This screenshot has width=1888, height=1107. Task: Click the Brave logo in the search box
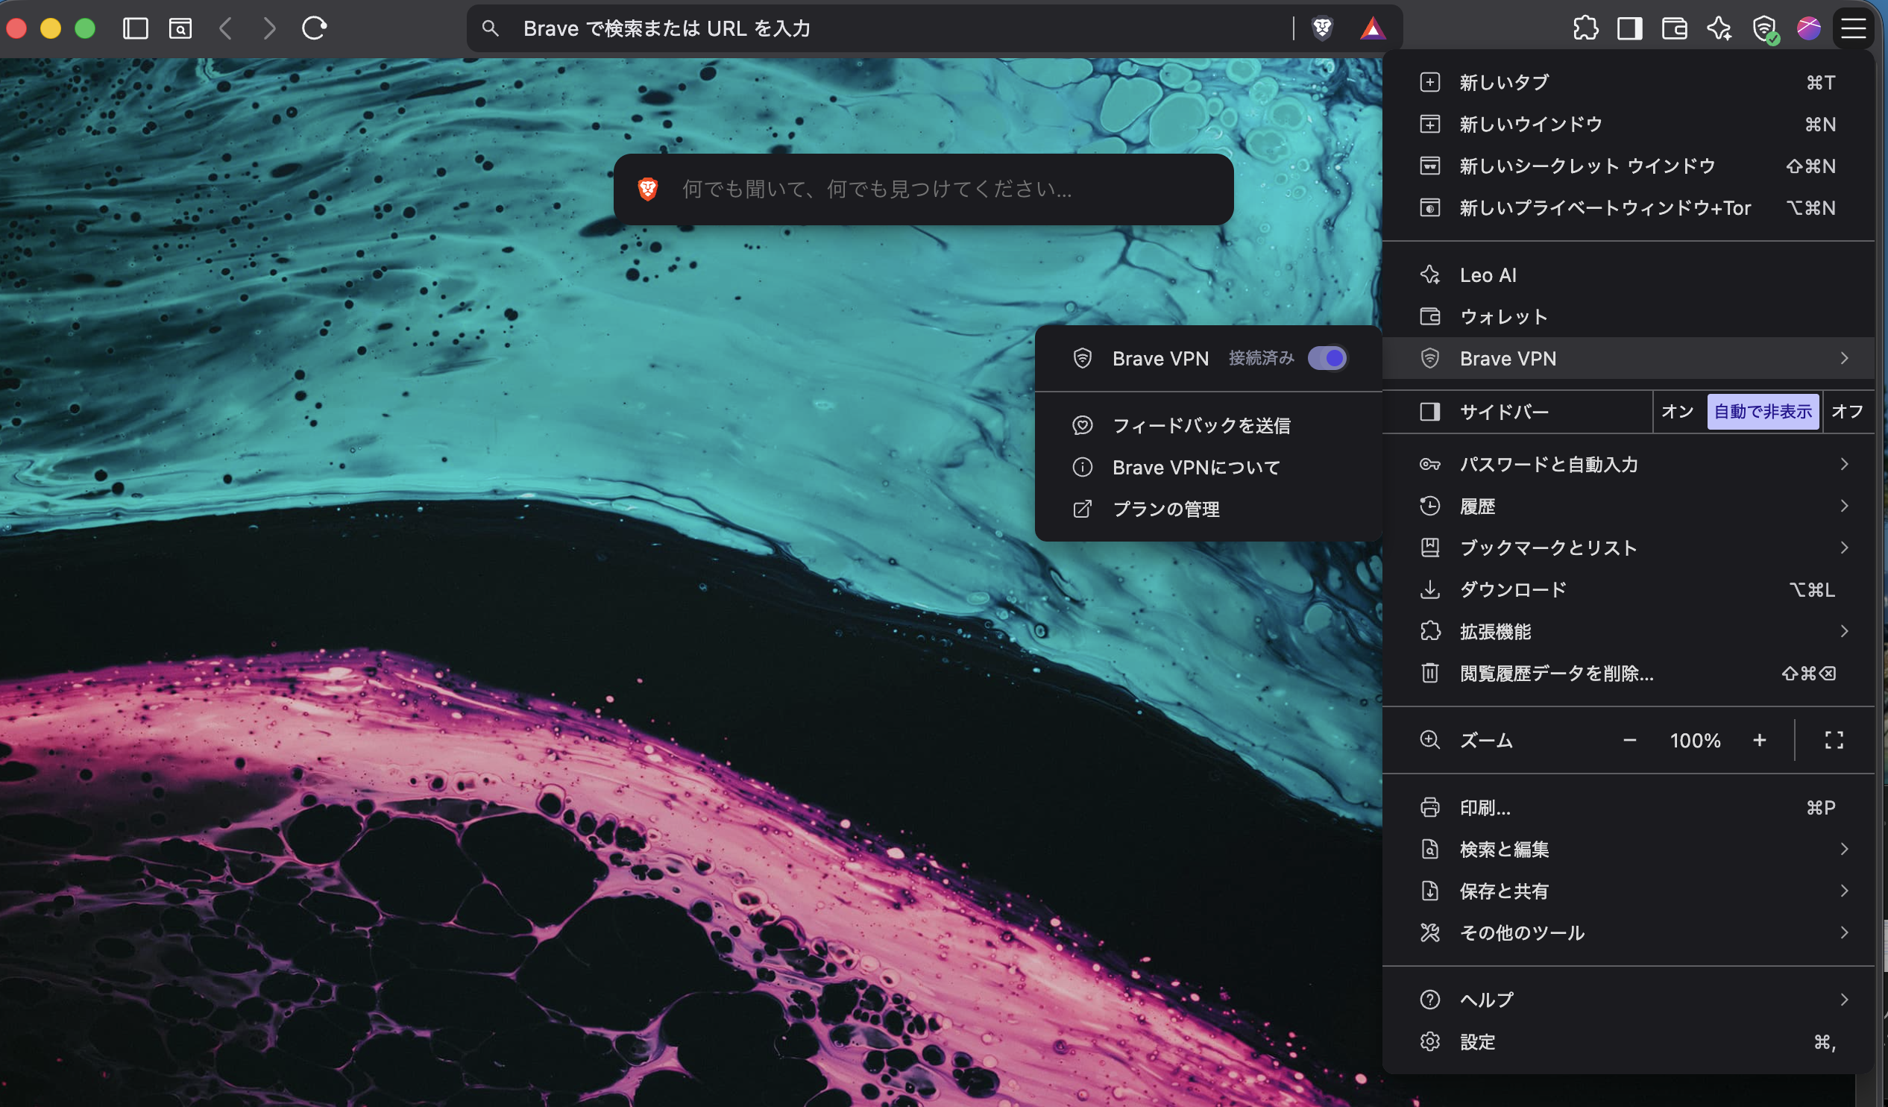648,189
